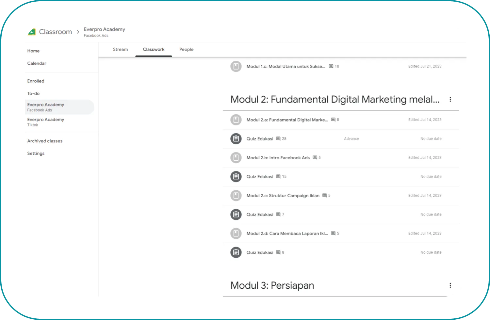Click the comment icon beside Modul 2.b Intro Facebook Ads

click(315, 158)
